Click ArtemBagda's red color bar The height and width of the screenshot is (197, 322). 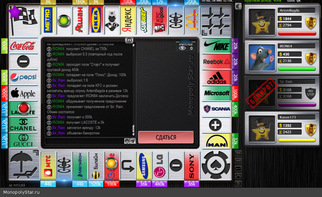pyautogui.click(x=297, y=33)
